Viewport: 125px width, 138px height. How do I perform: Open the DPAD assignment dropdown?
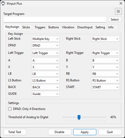[46, 45]
